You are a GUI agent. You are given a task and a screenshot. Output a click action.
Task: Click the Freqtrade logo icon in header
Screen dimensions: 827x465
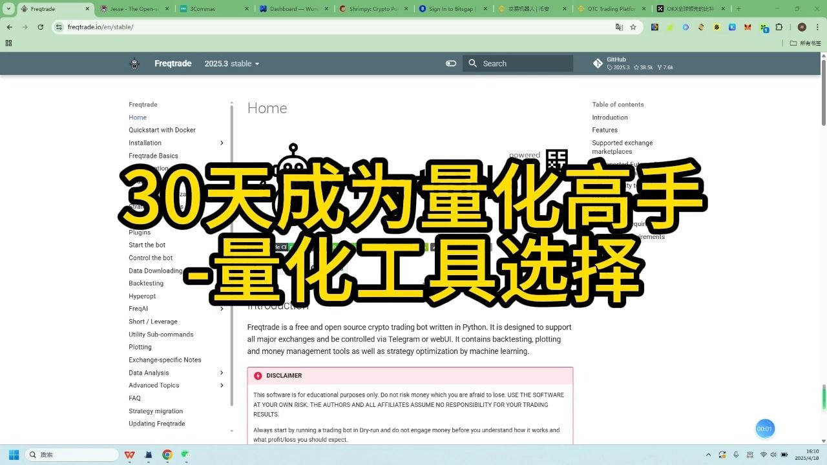click(x=134, y=63)
